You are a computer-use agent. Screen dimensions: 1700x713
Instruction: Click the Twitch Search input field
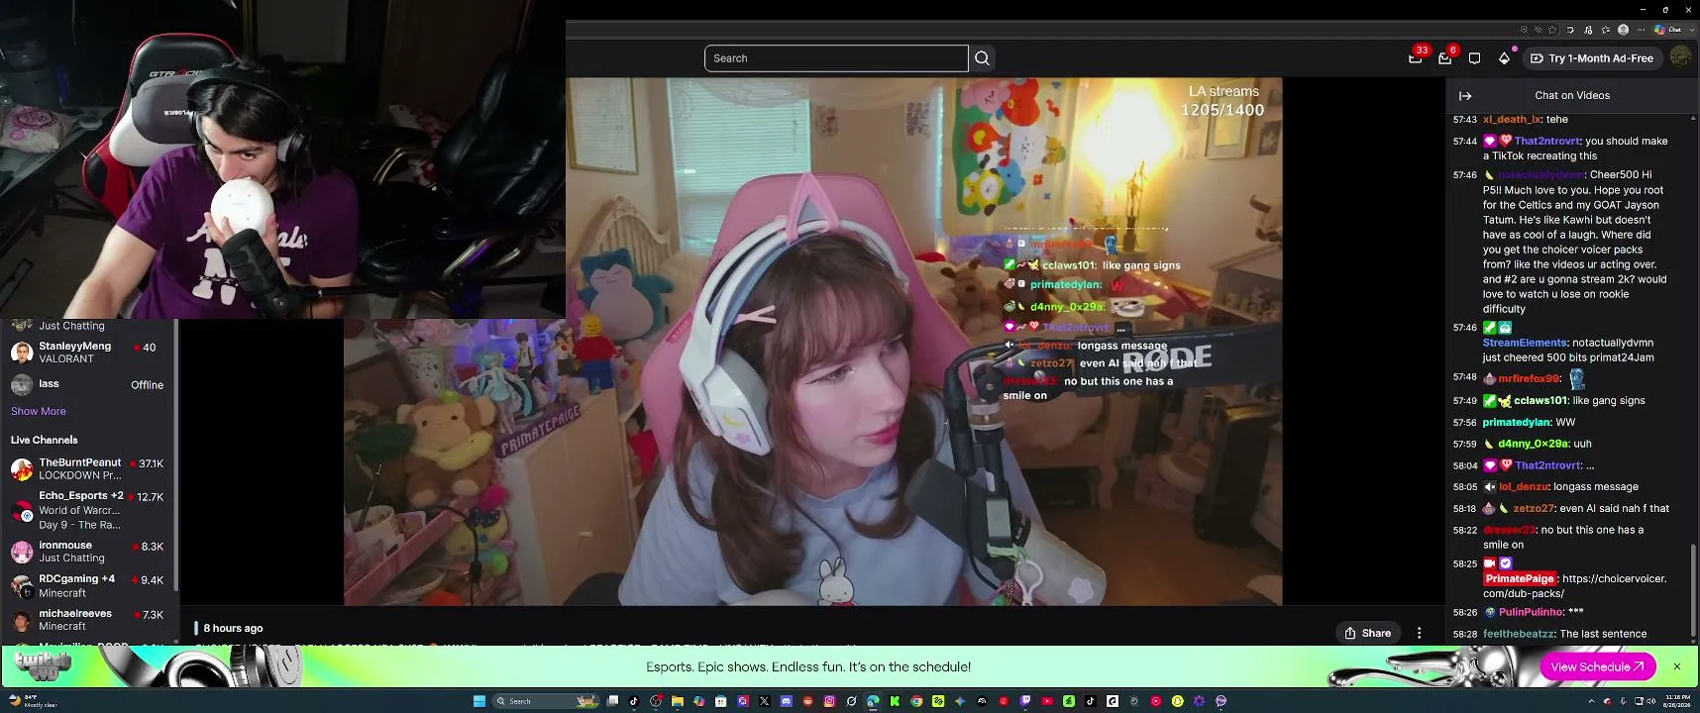coord(836,58)
